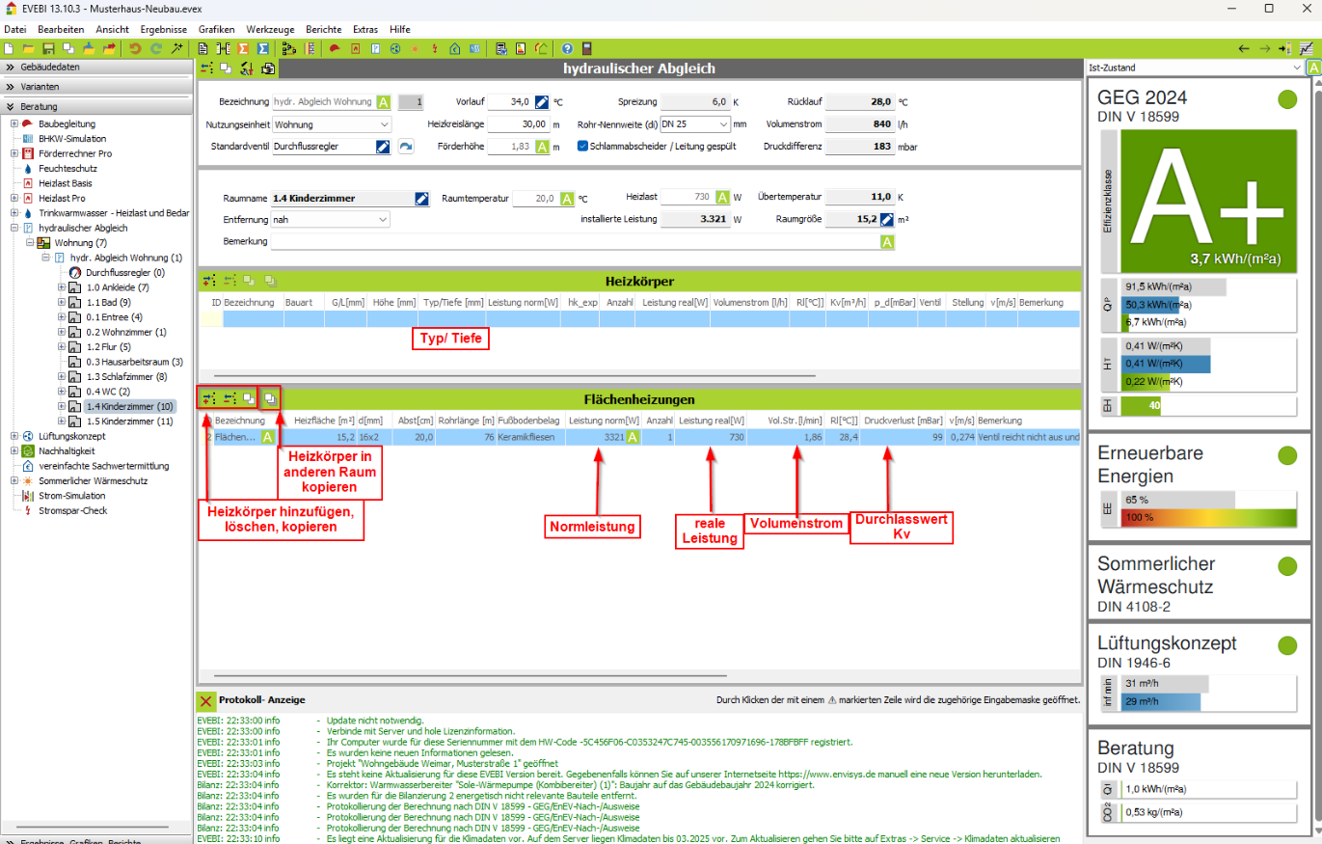Click edit pencil icon beside Vorlauf temperature
Screen dimensions: 1322x844
coord(542,101)
